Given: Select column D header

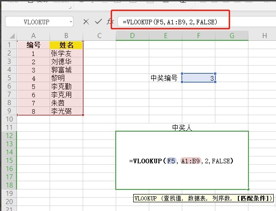Looking at the screenshot, I should pos(132,36).
